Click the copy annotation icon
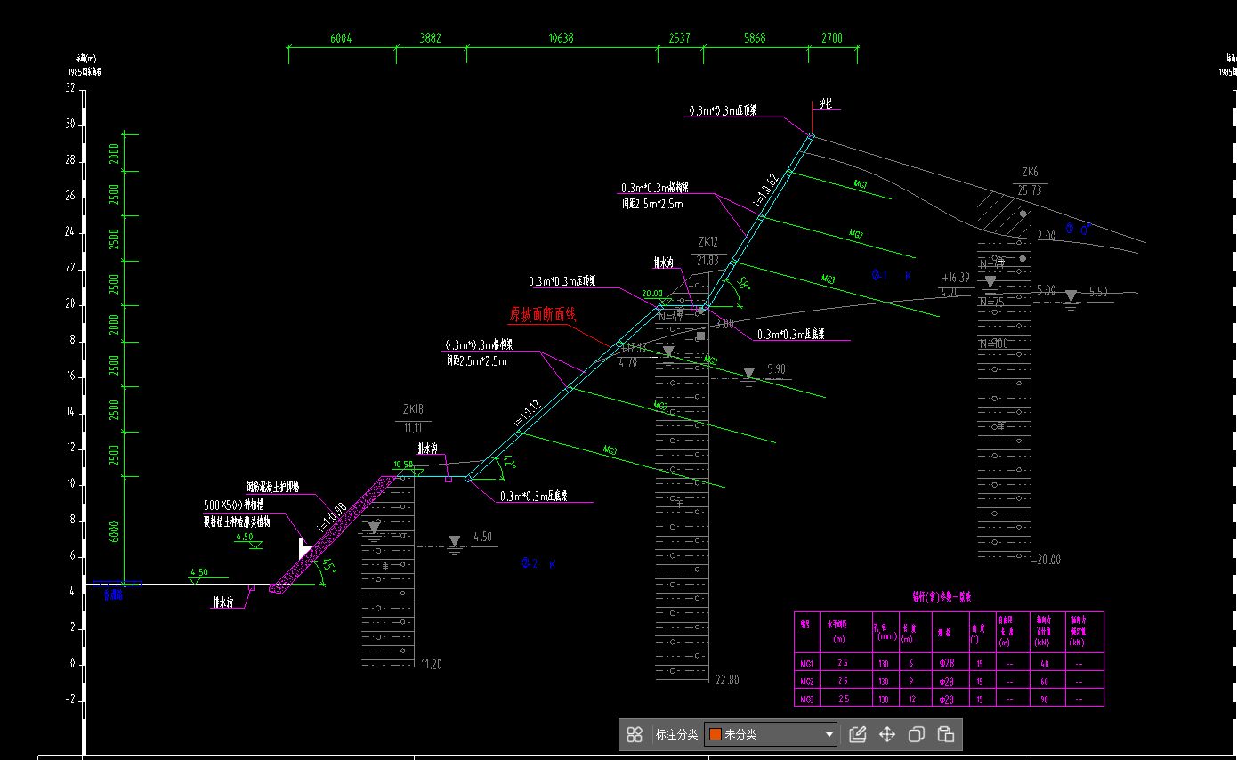This screenshot has height=760, width=1237. tap(917, 734)
